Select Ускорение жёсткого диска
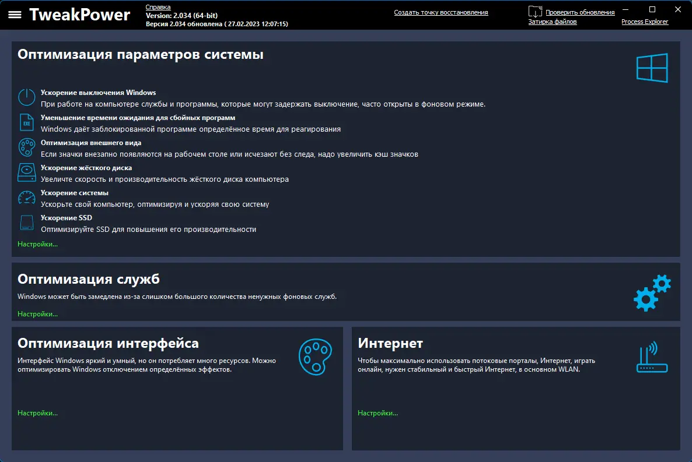The height and width of the screenshot is (462, 692). (86, 168)
